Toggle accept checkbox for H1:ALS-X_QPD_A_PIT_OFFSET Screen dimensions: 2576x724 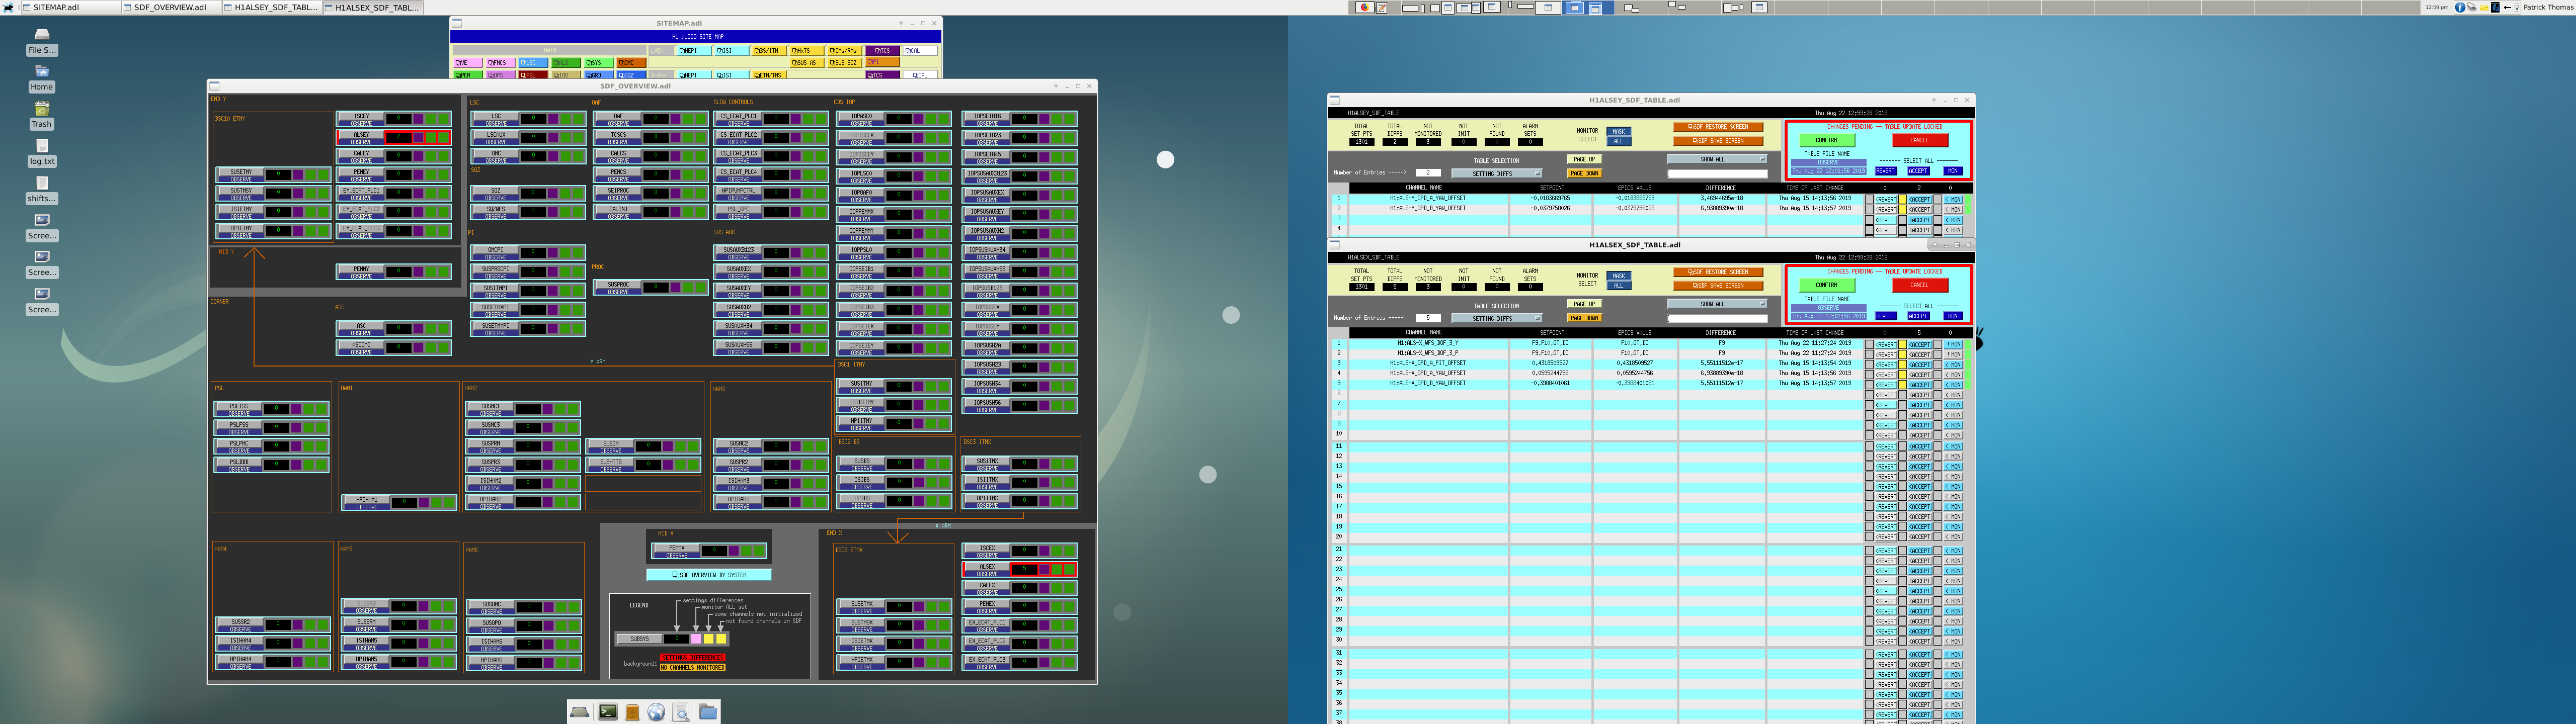click(1903, 364)
